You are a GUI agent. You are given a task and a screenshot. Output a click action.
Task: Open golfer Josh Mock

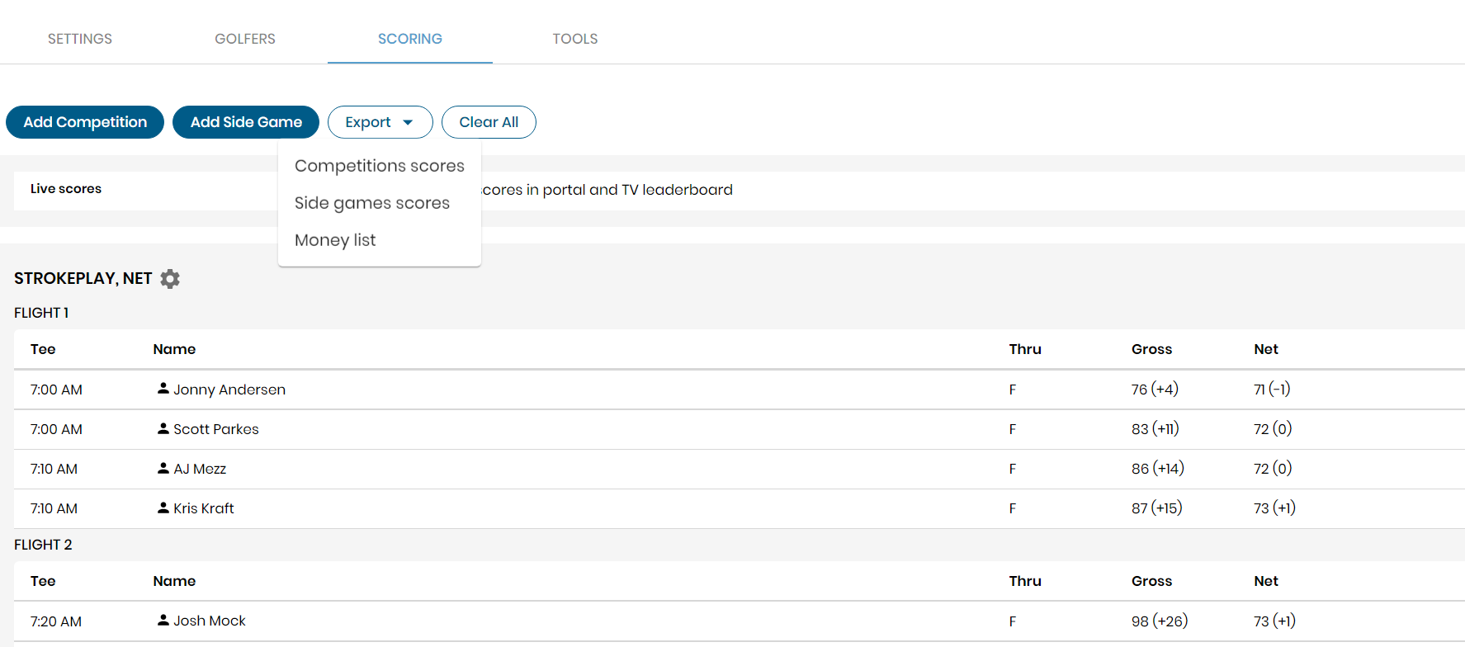[x=210, y=621]
